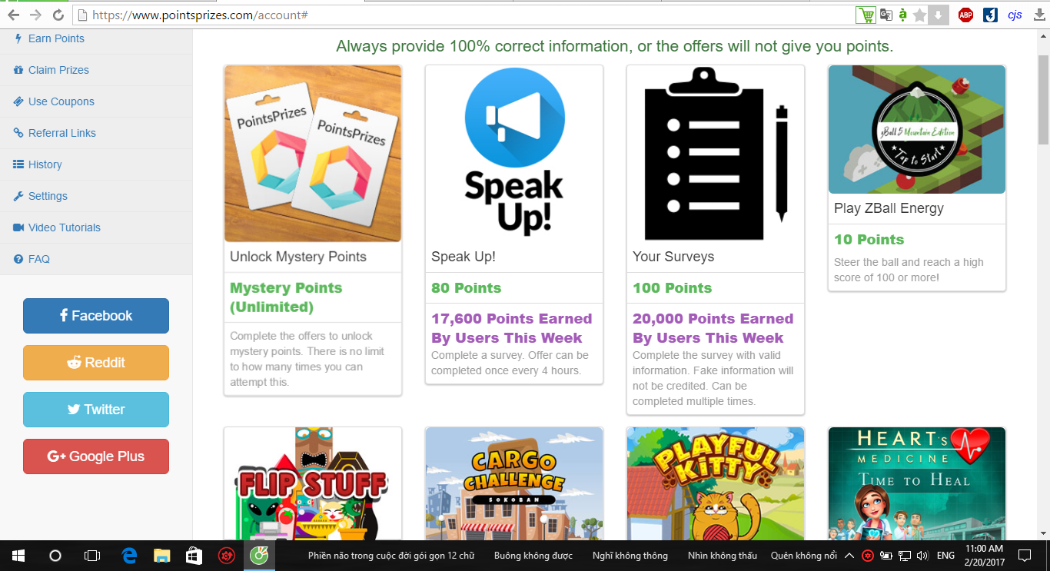
Task: Open Cortana search circle on taskbar
Action: tap(55, 556)
